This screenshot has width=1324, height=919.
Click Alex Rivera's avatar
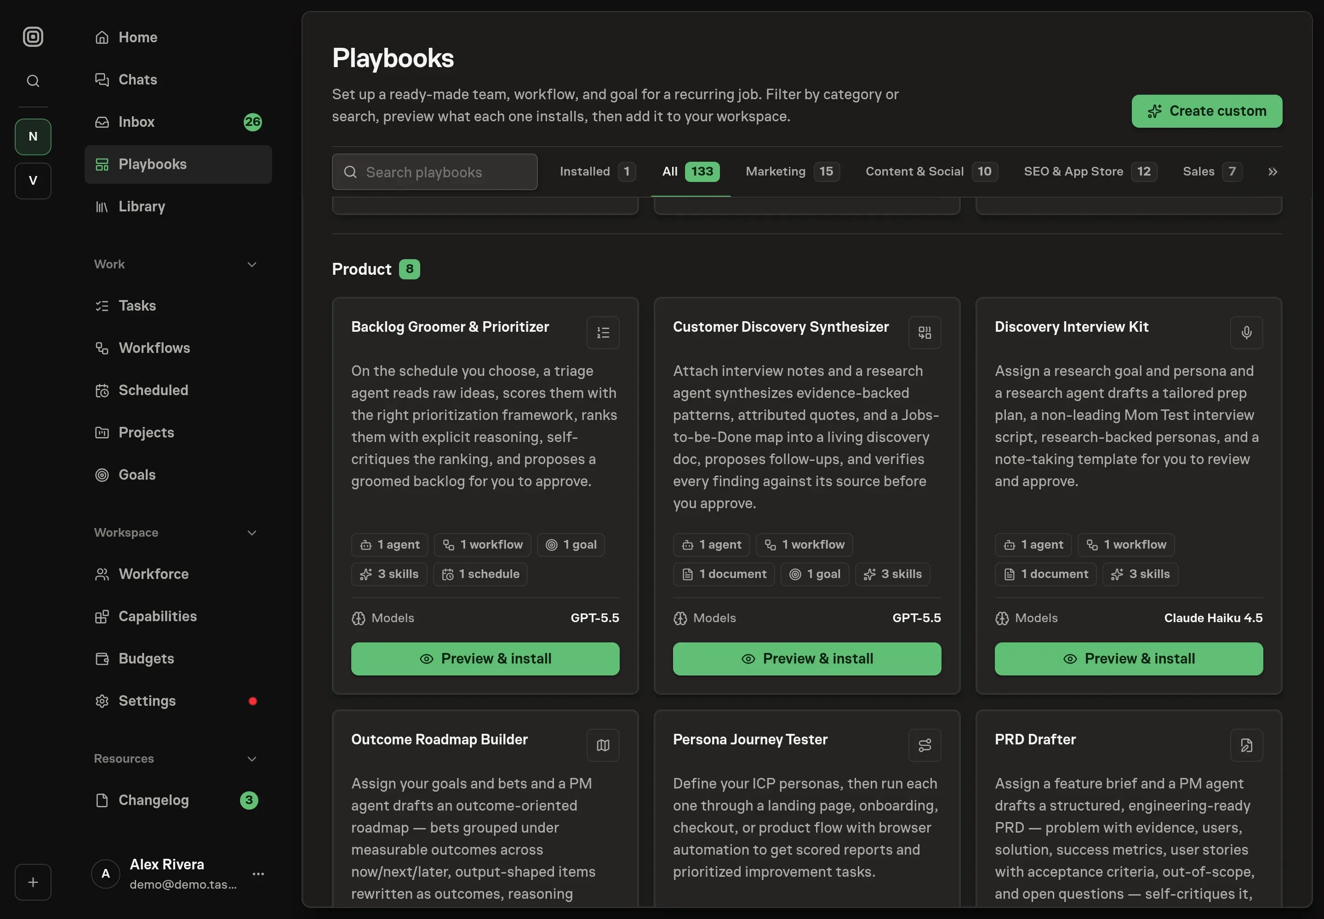[x=105, y=874]
